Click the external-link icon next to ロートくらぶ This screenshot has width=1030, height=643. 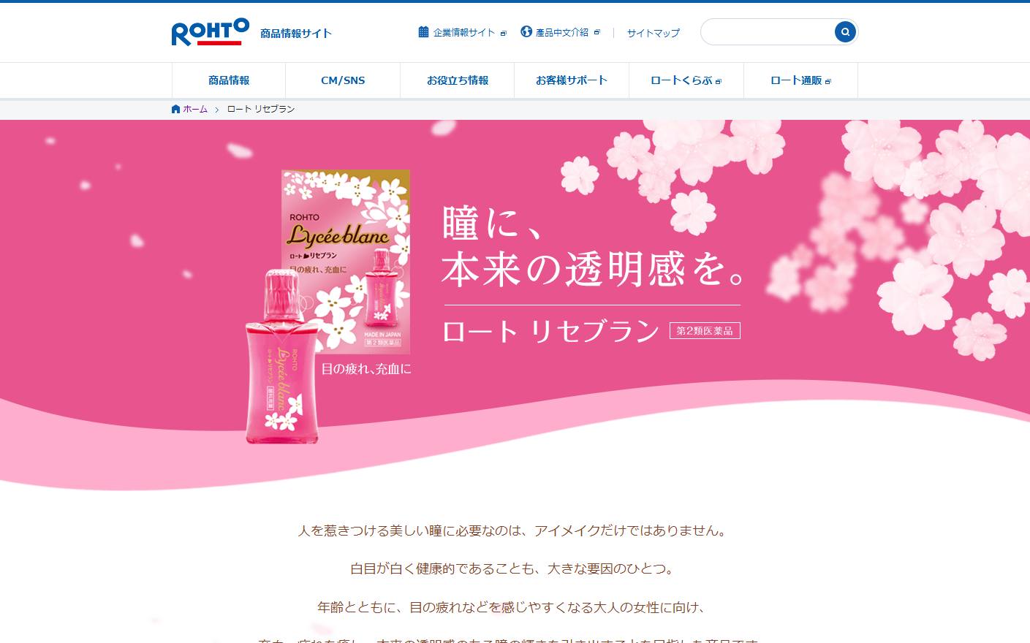719,81
